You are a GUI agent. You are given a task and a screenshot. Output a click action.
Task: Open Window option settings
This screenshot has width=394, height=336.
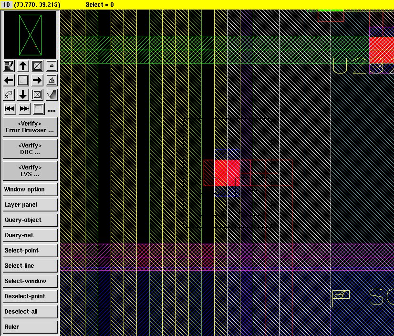30,189
